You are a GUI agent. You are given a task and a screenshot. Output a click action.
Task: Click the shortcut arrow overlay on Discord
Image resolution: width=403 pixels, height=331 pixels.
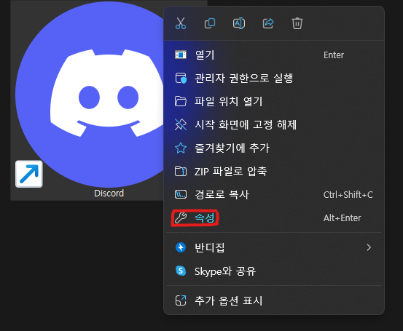[29, 174]
